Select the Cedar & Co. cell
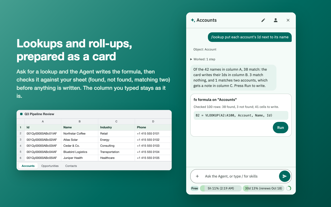Screen dimensions: 331x207 click(x=80, y=146)
